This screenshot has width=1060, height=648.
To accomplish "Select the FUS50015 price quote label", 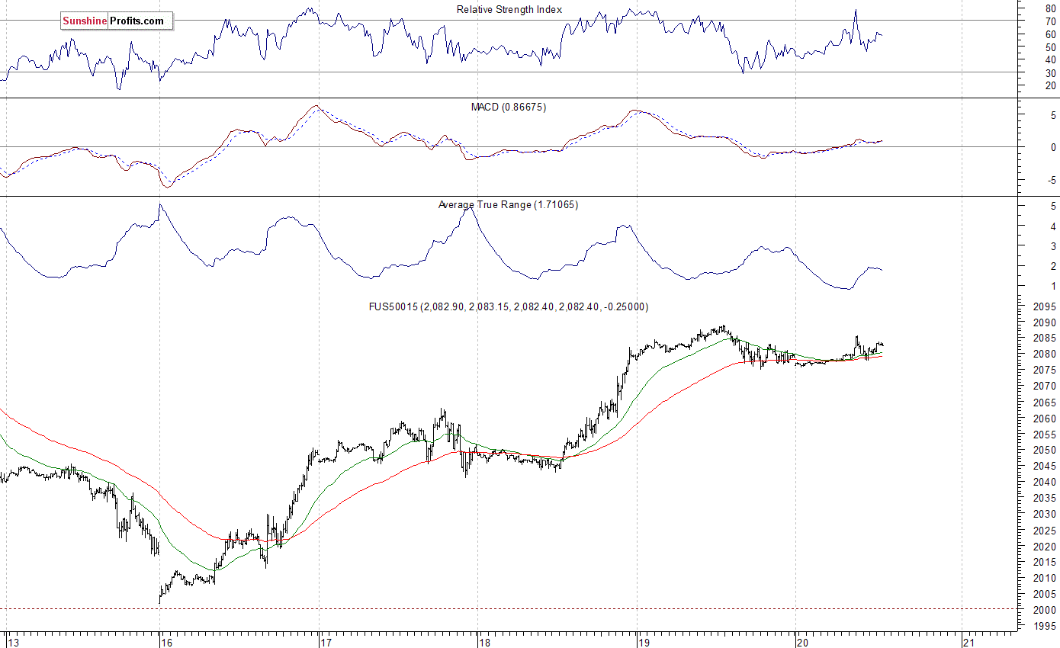I will tap(508, 306).
